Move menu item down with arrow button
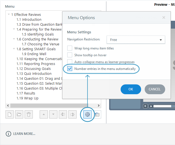This screenshot has height=145, width=175. (x=53, y=114)
